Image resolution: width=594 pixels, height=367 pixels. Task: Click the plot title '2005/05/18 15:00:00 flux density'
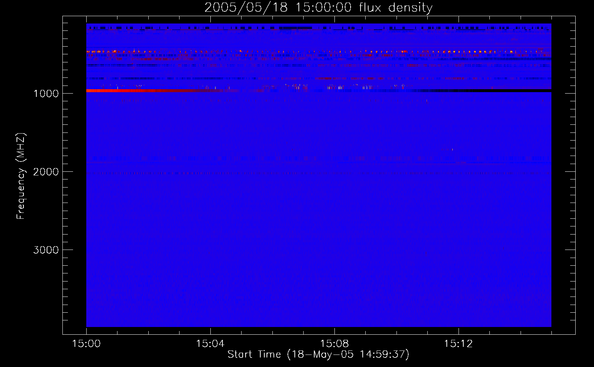coord(318,8)
